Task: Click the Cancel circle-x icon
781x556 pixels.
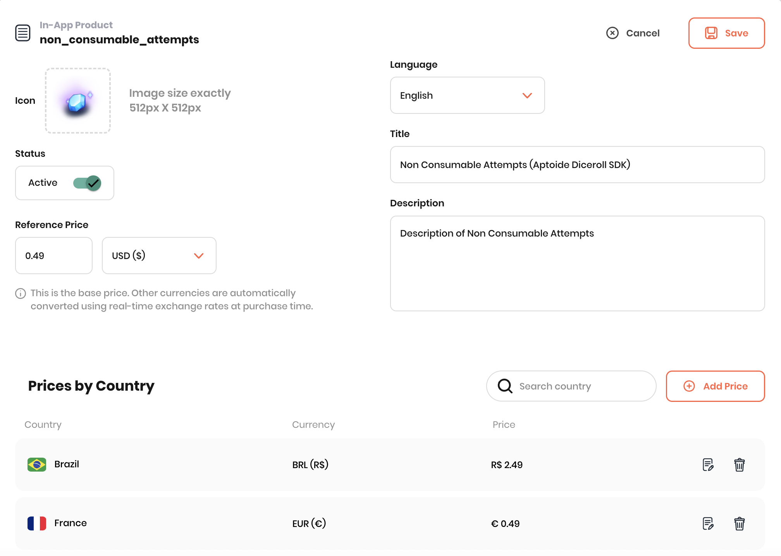Action: click(x=612, y=33)
